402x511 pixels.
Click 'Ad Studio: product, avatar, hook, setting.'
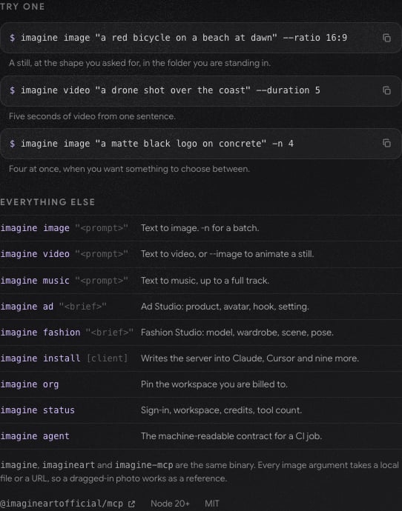(225, 307)
